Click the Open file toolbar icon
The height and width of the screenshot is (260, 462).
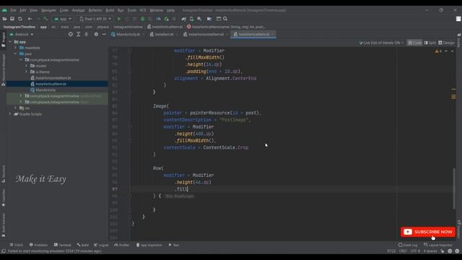(4, 19)
